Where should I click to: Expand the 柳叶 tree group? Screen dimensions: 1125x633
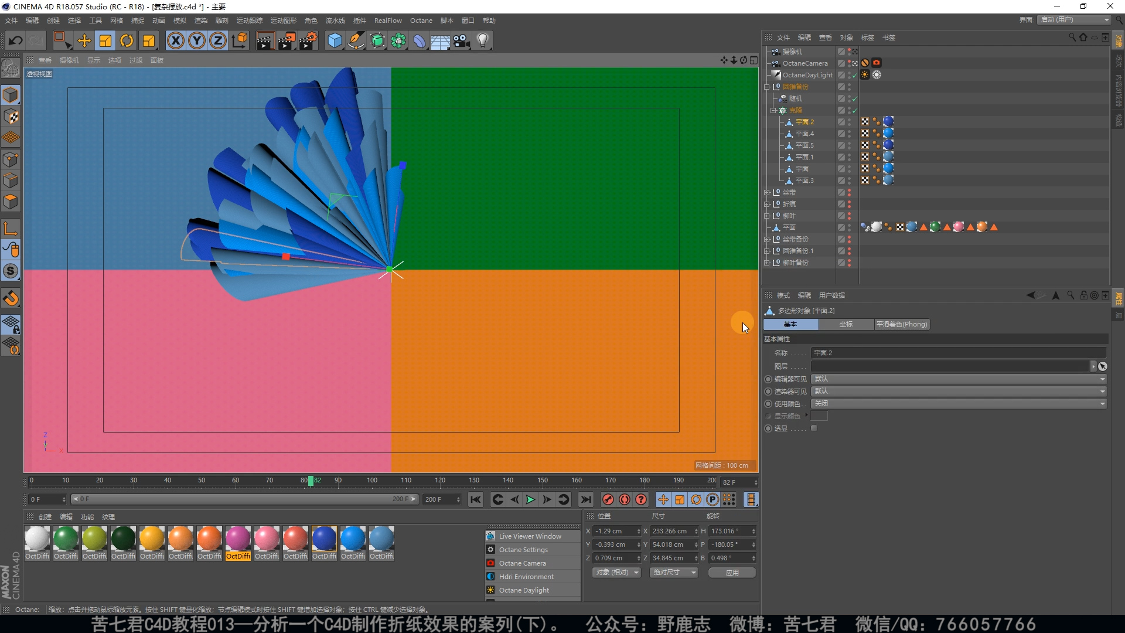pyautogui.click(x=766, y=216)
